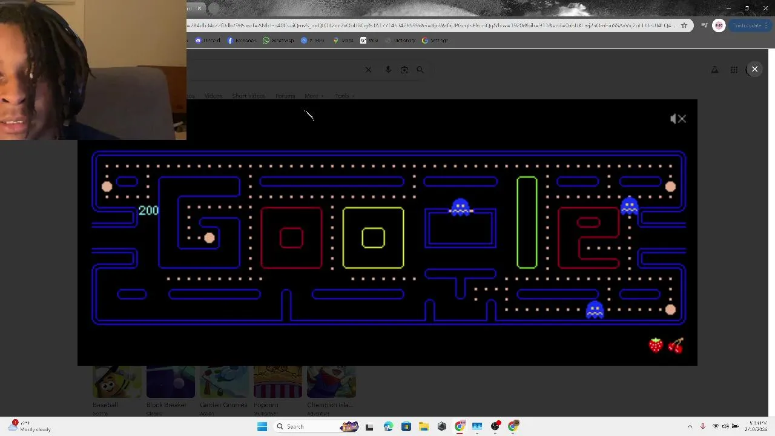Screen dimensions: 775x436
Task: Expand the More search filters dropdown
Action: coord(314,96)
